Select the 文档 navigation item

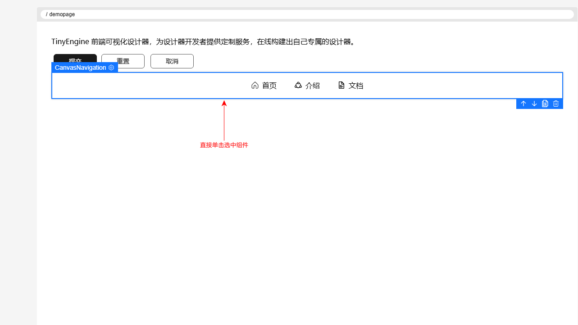356,86
